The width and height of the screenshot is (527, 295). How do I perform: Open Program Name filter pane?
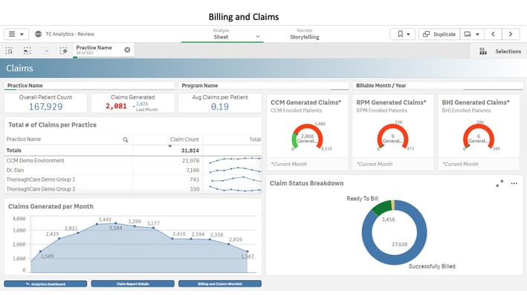pos(263,85)
